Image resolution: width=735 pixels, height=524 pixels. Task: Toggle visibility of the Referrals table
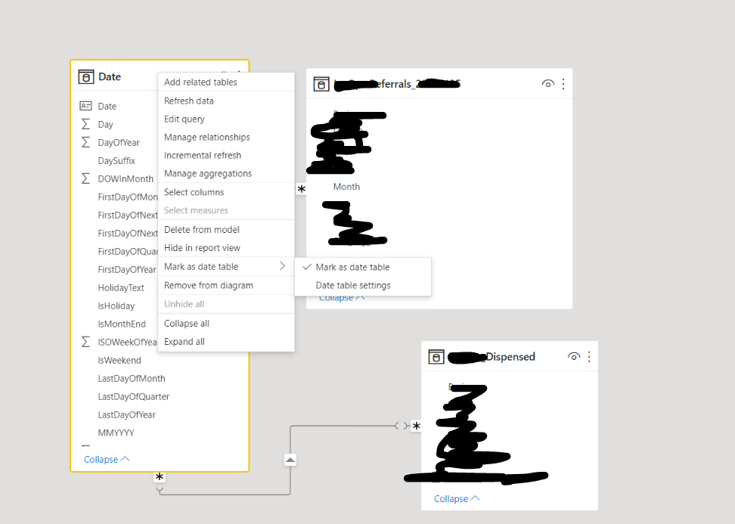(548, 84)
